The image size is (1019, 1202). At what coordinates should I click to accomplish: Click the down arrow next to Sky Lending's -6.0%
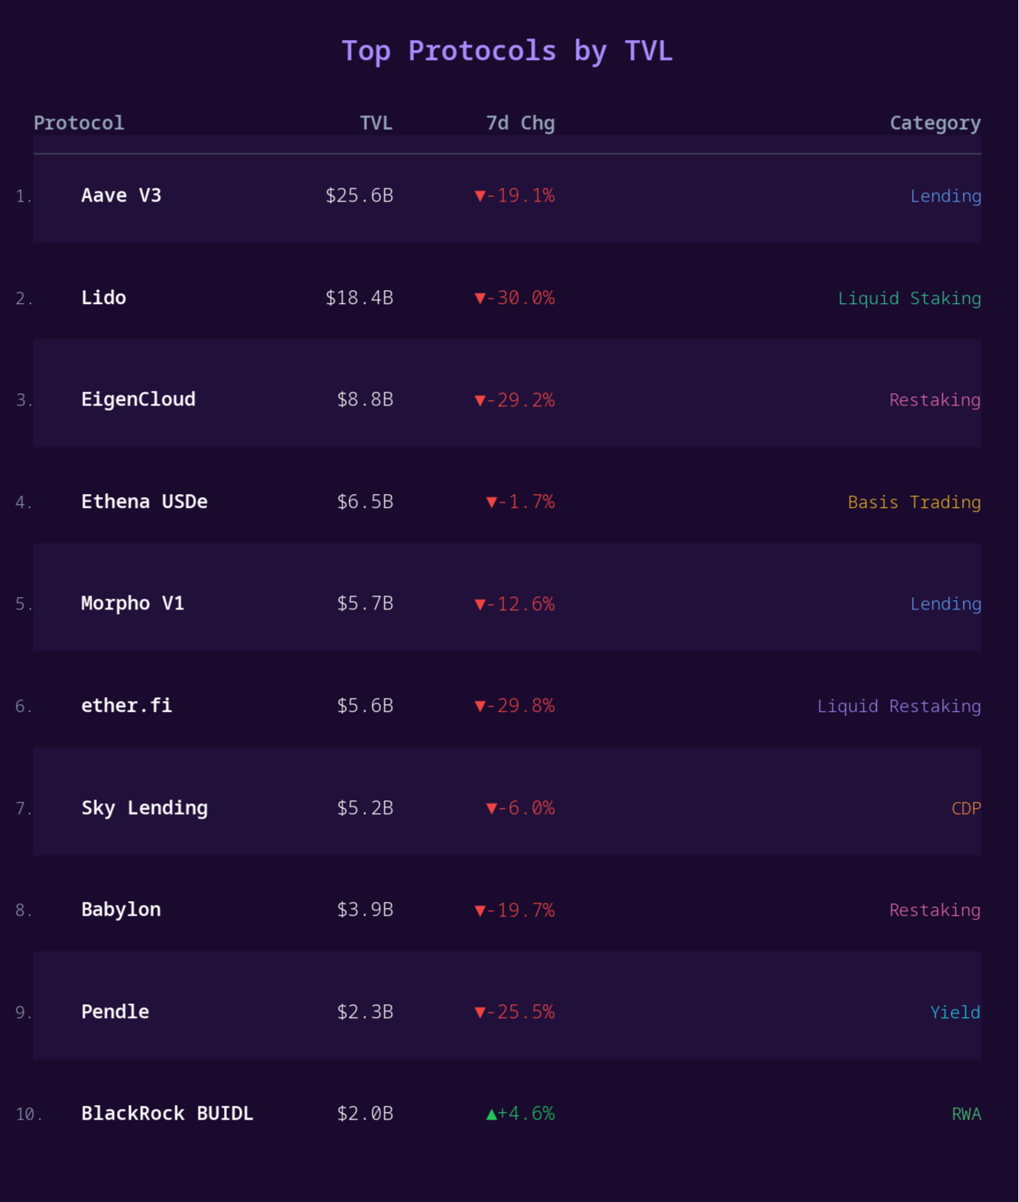(x=492, y=809)
